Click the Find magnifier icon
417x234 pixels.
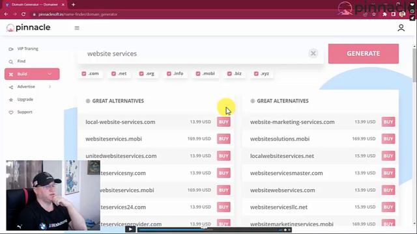click(x=11, y=62)
